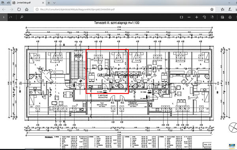This screenshot has width=237, height=150.
Task: Zoom in with the plus button
Action: (196, 17)
